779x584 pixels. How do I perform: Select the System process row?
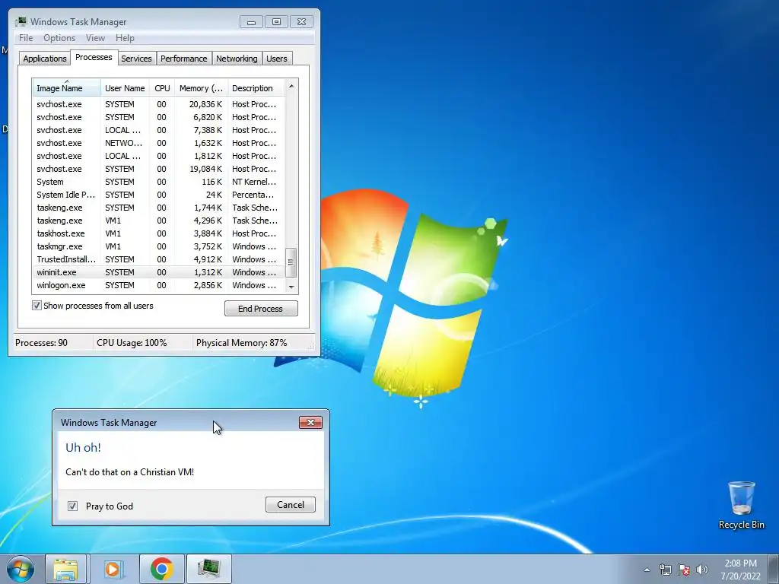point(158,182)
